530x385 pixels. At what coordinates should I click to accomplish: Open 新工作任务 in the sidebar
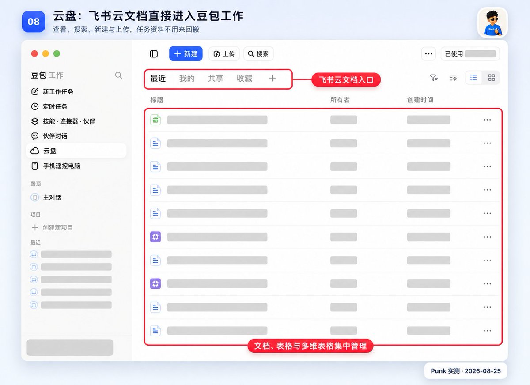tap(76, 92)
